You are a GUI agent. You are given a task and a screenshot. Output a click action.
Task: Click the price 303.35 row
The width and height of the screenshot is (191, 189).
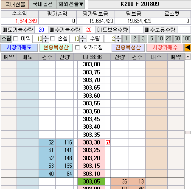(91, 135)
